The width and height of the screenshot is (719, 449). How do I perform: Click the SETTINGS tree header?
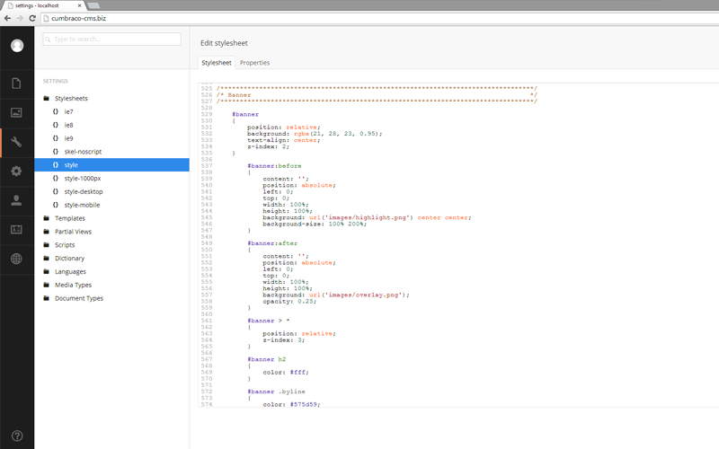56,81
